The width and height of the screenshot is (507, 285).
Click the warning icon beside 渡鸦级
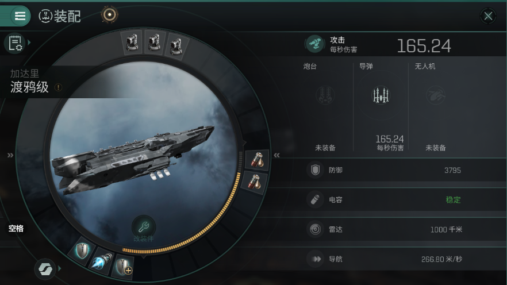click(58, 87)
